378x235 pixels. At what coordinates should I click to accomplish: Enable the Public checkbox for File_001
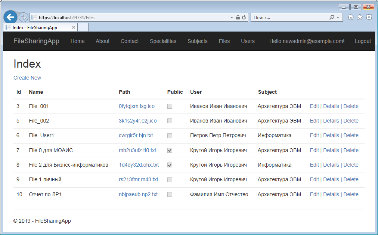point(170,106)
